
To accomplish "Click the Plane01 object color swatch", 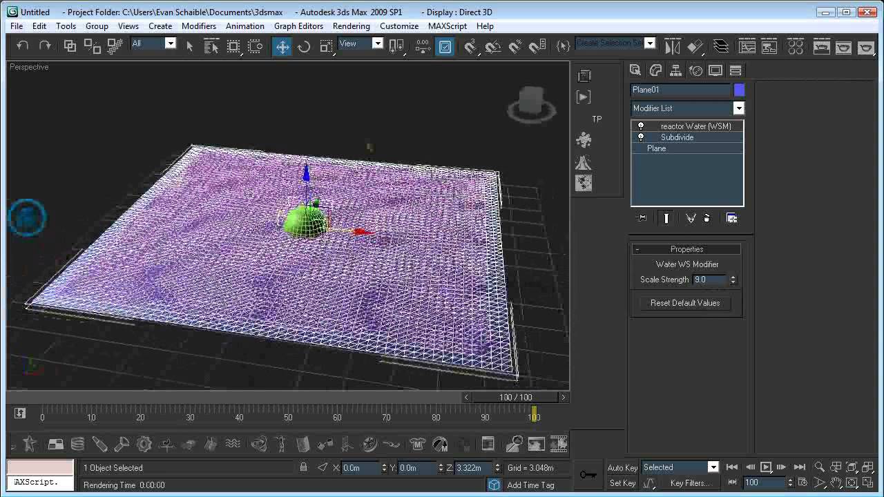I will (x=739, y=90).
